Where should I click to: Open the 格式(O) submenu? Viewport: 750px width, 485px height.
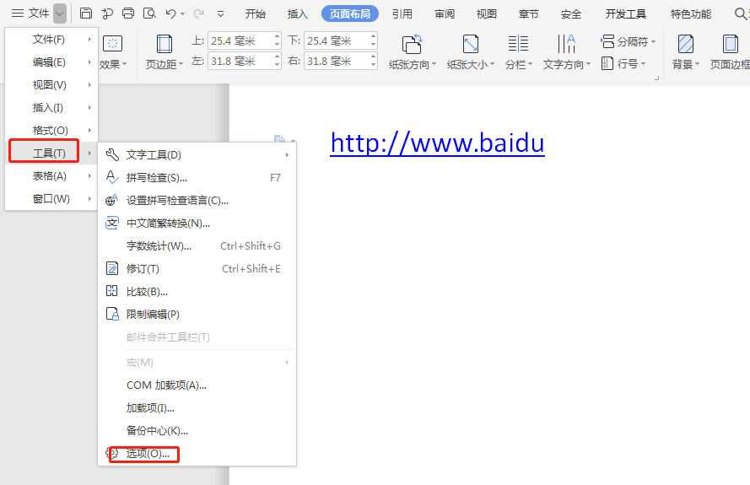pyautogui.click(x=51, y=130)
